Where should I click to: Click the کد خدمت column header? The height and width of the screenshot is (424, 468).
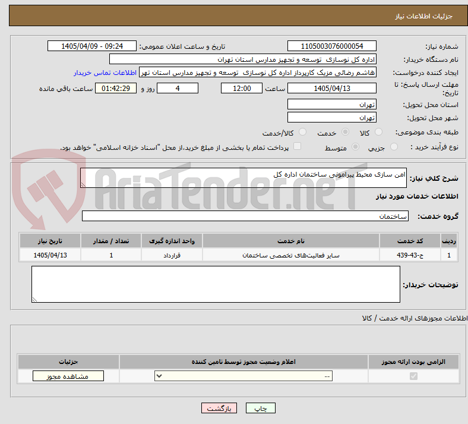coord(410,241)
